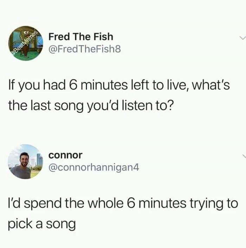Click the word "pick" in connor's reply

point(20,224)
